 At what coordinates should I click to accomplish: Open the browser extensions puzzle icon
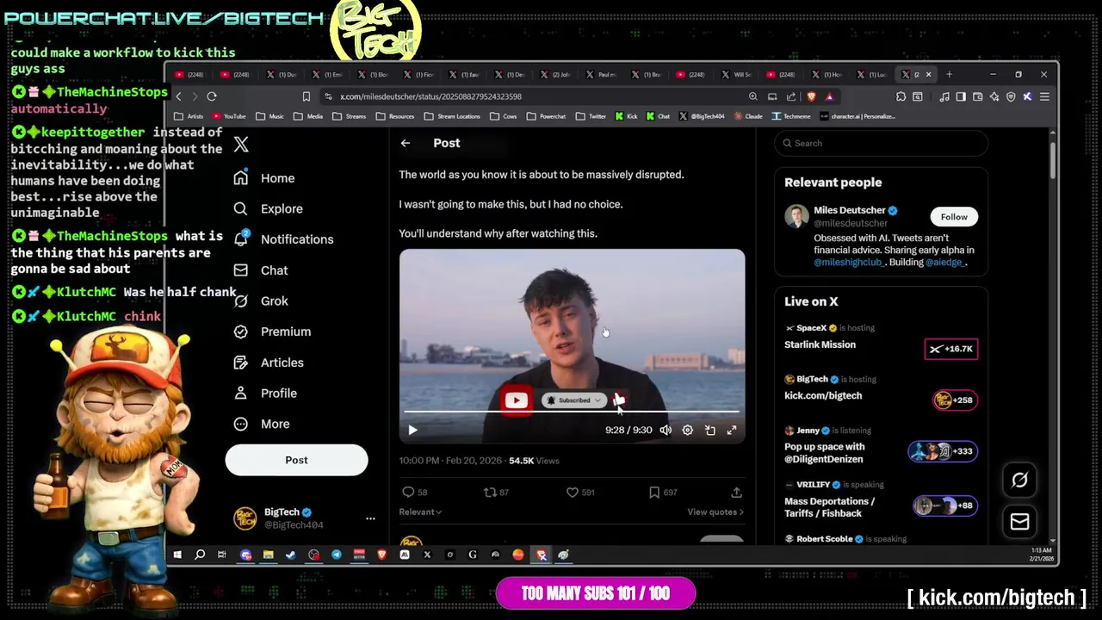(901, 96)
